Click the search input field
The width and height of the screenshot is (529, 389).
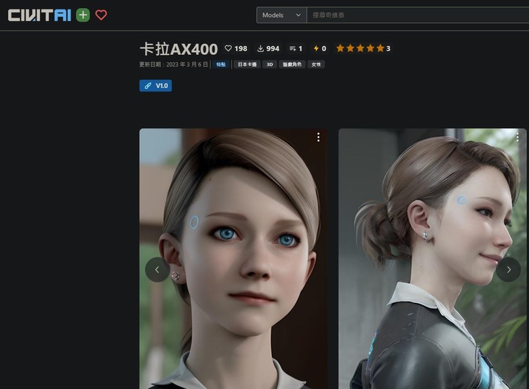click(x=418, y=15)
